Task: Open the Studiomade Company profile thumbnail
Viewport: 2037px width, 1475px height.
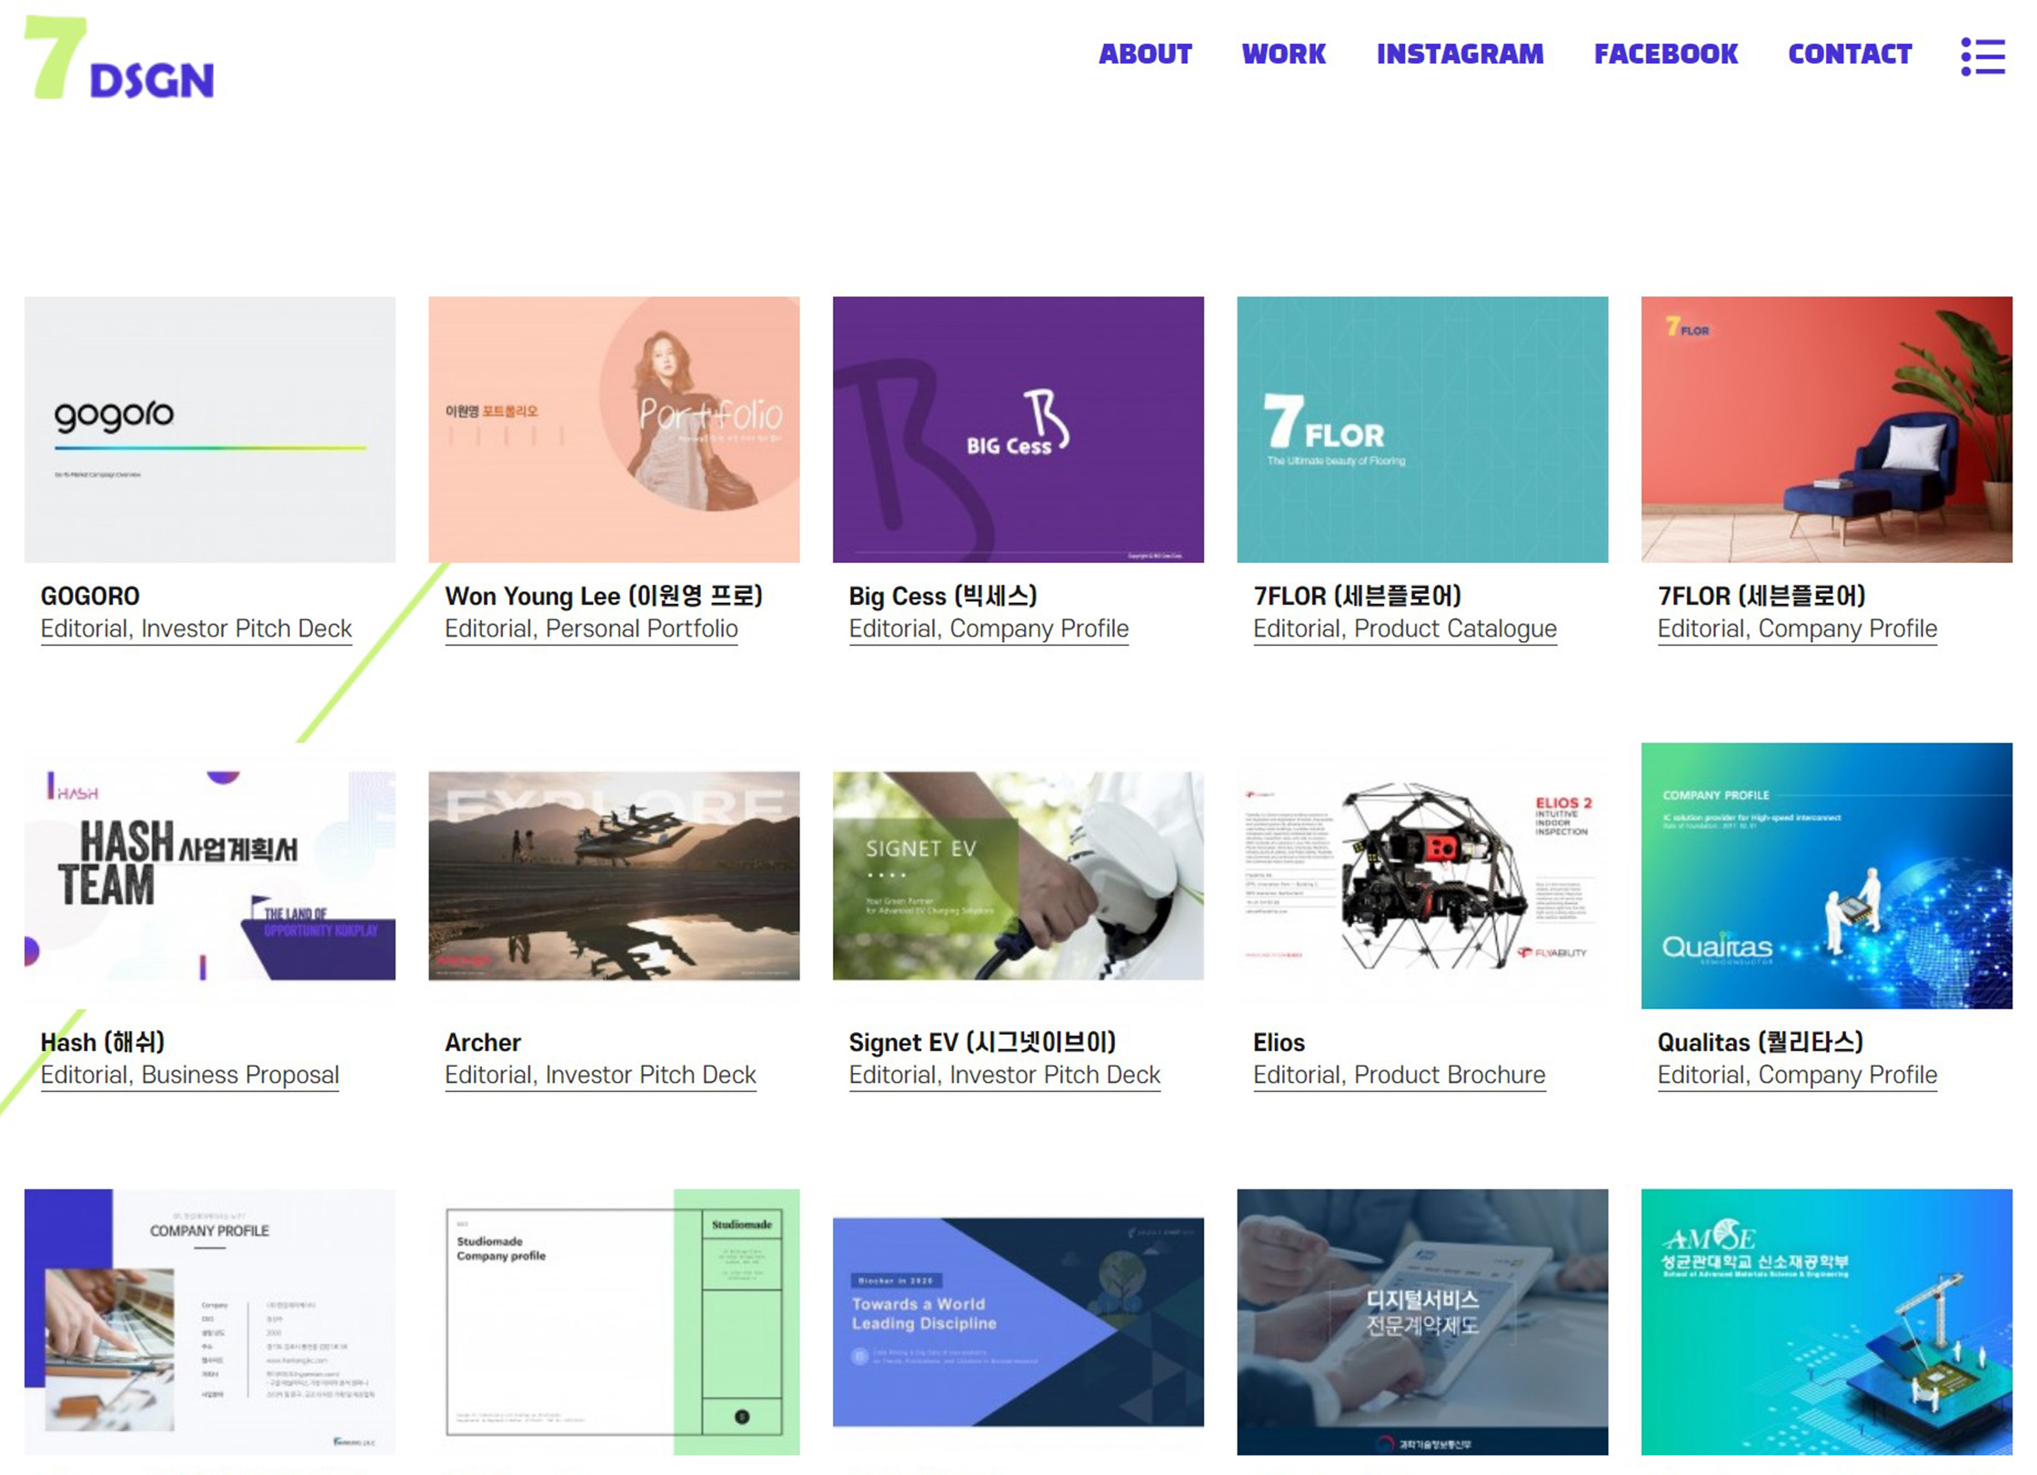Action: coord(614,1321)
